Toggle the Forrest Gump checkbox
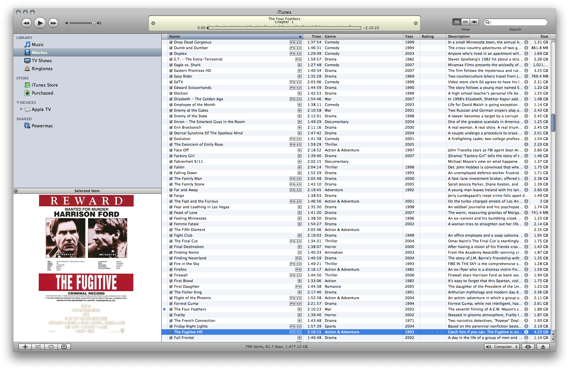Viewport: 569px width, 370px height. pyautogui.click(x=171, y=303)
